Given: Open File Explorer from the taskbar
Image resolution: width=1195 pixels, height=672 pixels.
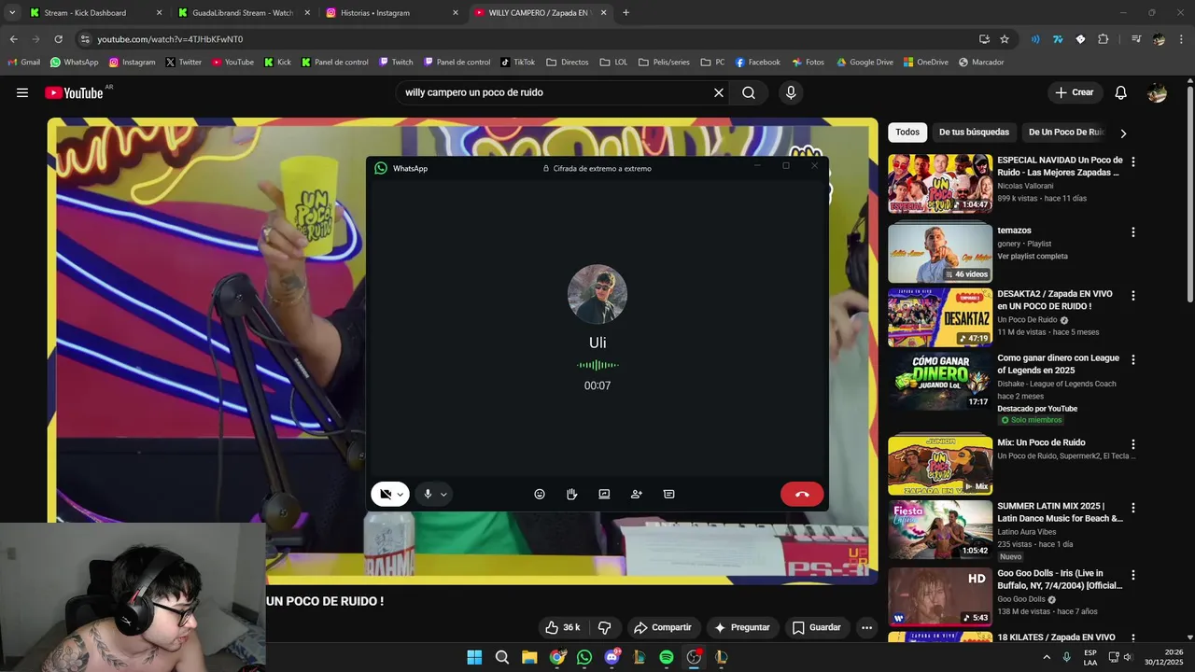Looking at the screenshot, I should coord(529,657).
